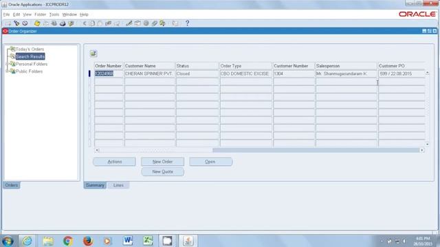Open the Tools menu
Image resolution: width=440 pixels, height=247 pixels.
pyautogui.click(x=54, y=14)
